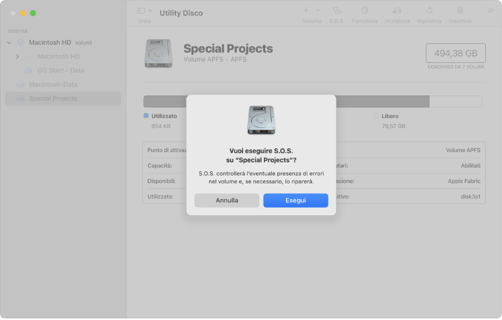The width and height of the screenshot is (502, 320).
Task: Click the Libero legend swatch
Action: 376,115
